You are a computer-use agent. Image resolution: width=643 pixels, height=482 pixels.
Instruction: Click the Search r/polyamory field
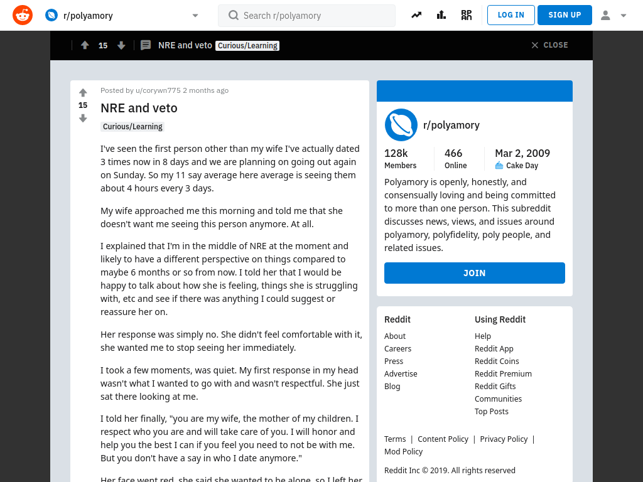point(306,16)
